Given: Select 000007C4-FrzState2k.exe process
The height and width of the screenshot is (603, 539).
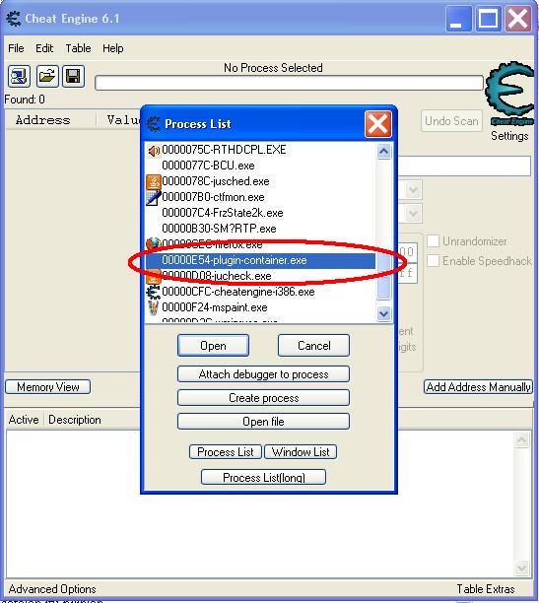Looking at the screenshot, I should coord(260,213).
